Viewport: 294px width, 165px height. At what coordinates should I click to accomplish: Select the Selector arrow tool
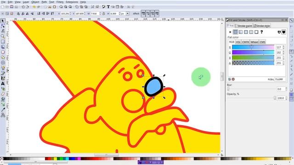(3, 21)
